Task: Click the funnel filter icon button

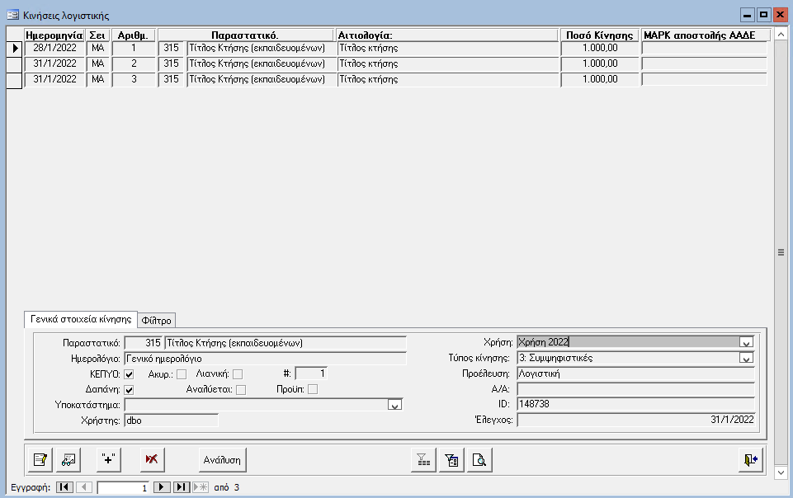Action: coord(423,459)
